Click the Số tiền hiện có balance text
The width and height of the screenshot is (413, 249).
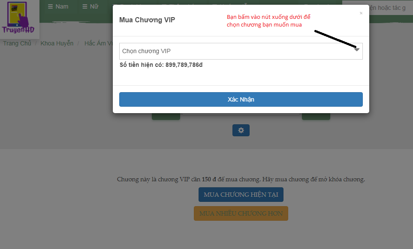161,65
